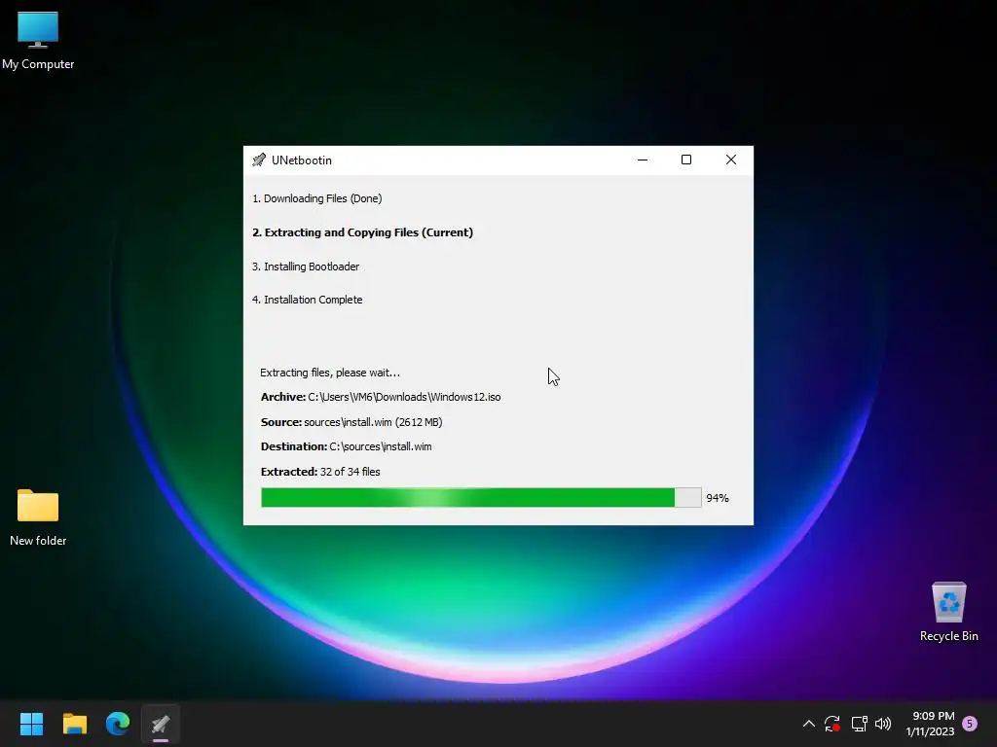Click the '3. Installing Bootloader' step
Image resolution: width=997 pixels, height=747 pixels.
point(306,267)
